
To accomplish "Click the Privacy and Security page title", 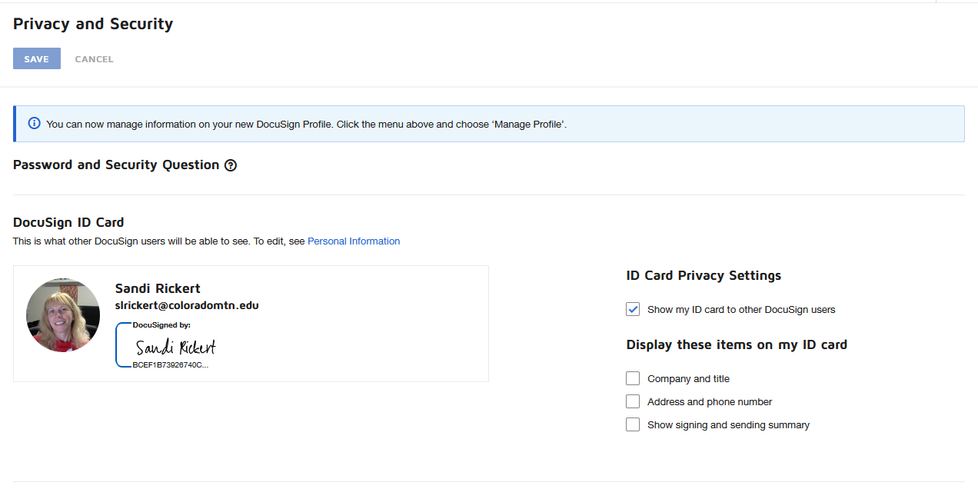I will pos(93,24).
